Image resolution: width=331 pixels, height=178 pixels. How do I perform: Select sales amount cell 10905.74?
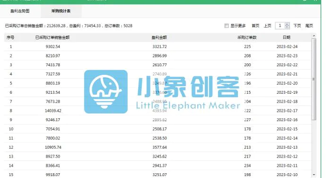(53, 147)
